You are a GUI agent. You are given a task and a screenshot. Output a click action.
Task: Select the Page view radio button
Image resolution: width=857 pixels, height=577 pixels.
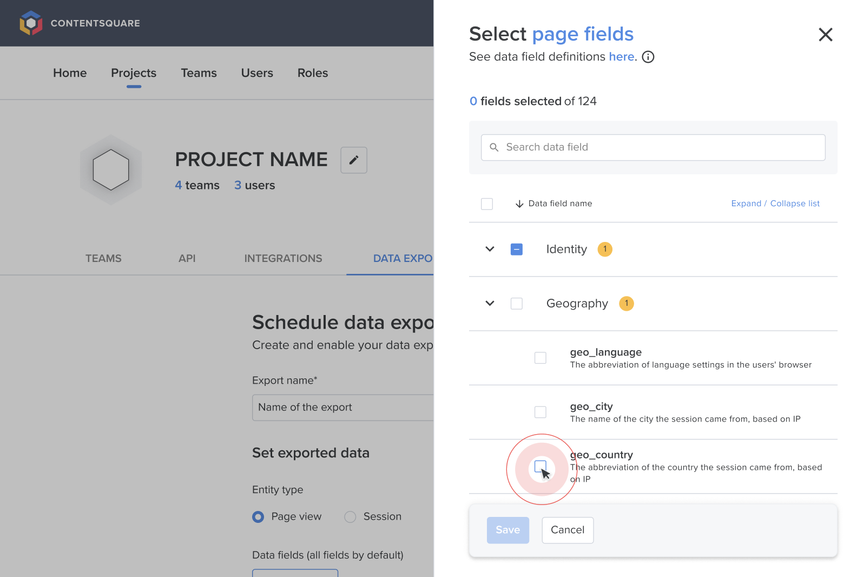(x=258, y=517)
